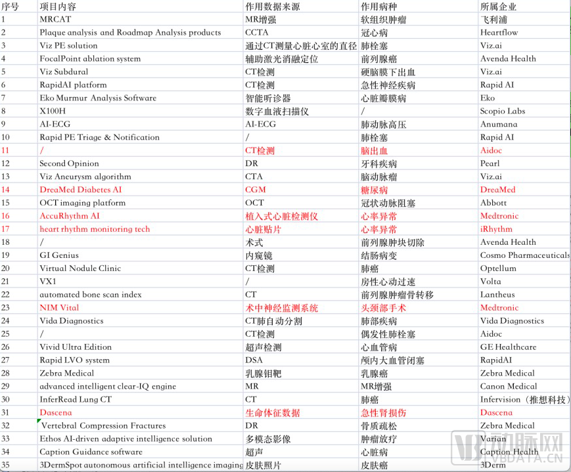The image size is (571, 472).
Task: Click the 作用数据来源 column header
Action: click(x=272, y=6)
